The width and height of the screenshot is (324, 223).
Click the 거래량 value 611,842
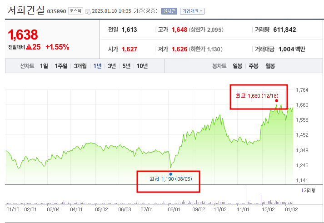coord(284,30)
